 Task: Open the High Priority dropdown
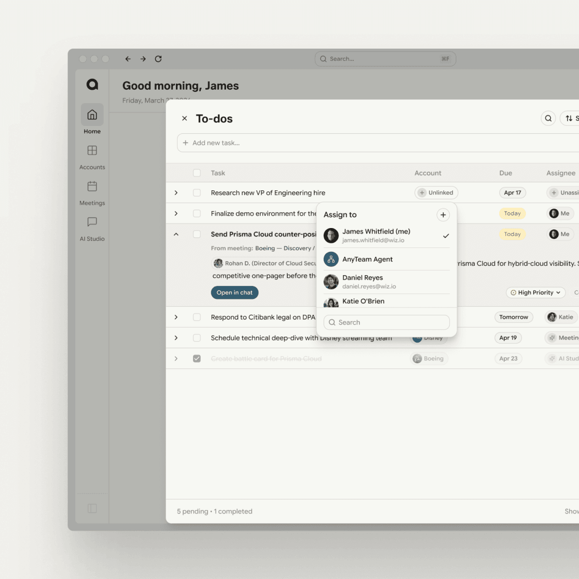point(535,292)
